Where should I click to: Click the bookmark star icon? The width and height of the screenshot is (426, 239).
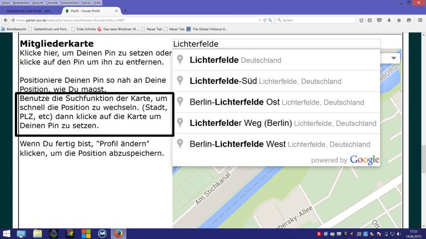[x=361, y=20]
